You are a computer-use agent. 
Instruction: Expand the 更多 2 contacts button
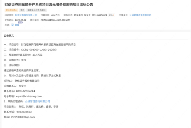pos(111,15)
